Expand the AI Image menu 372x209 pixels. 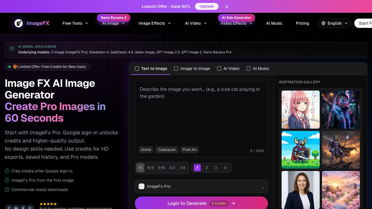pyautogui.click(x=113, y=23)
